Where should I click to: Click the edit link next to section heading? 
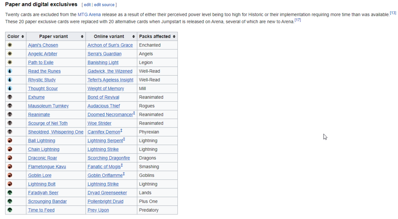pyautogui.click(x=87, y=5)
